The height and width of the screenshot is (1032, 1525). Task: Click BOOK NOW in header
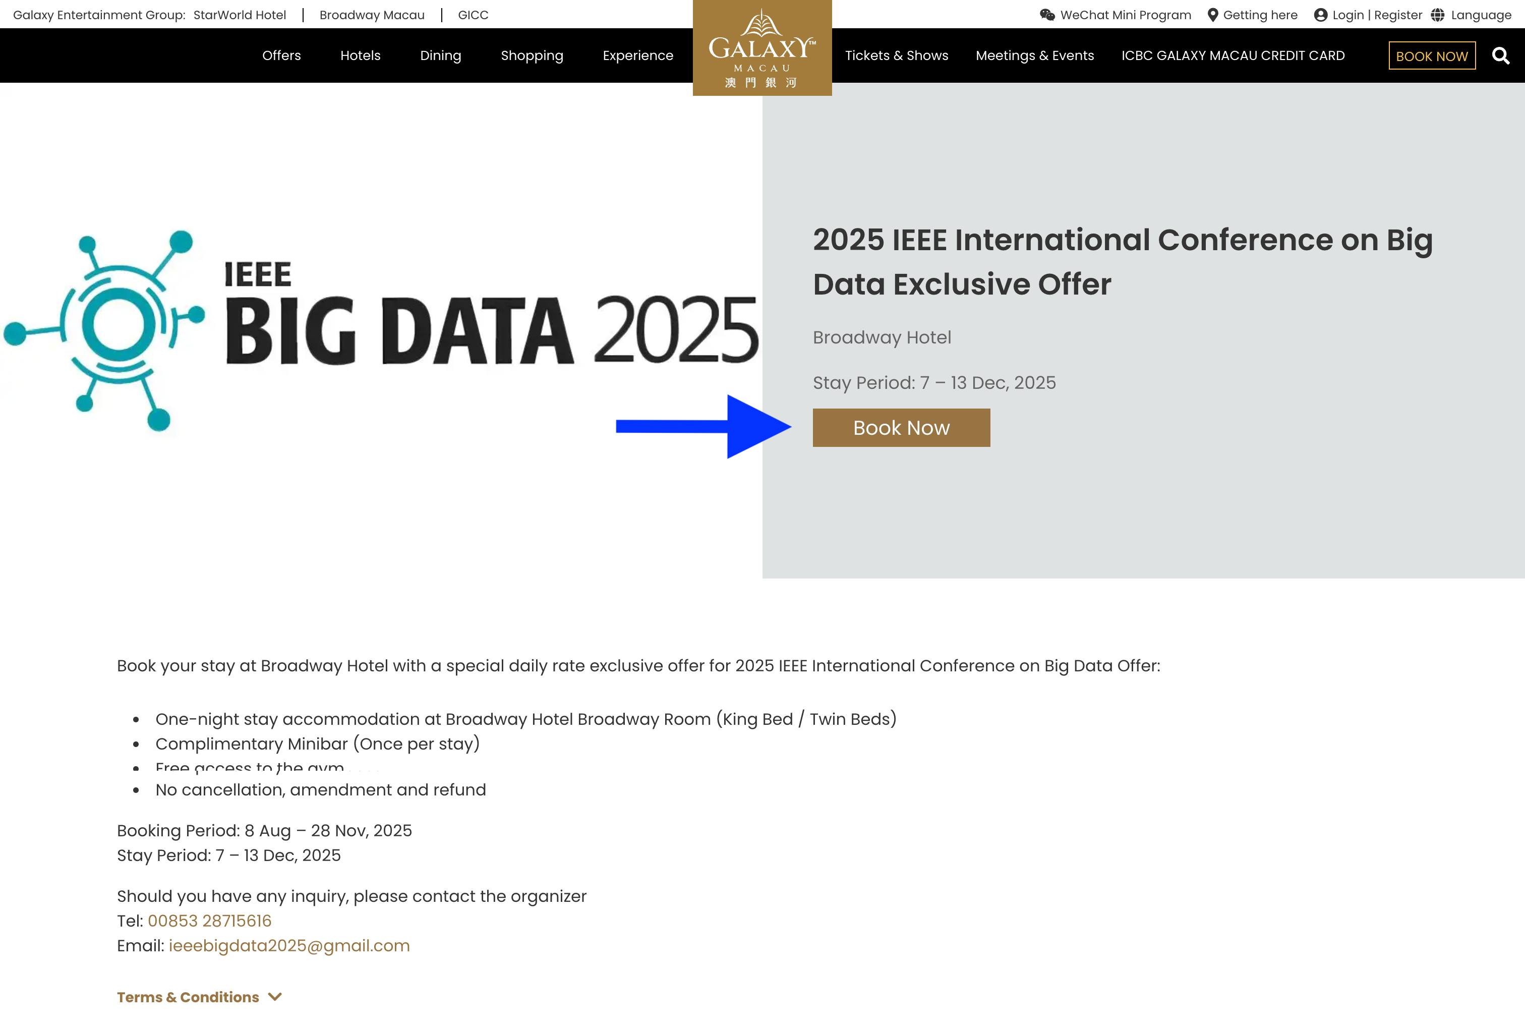1432,56
